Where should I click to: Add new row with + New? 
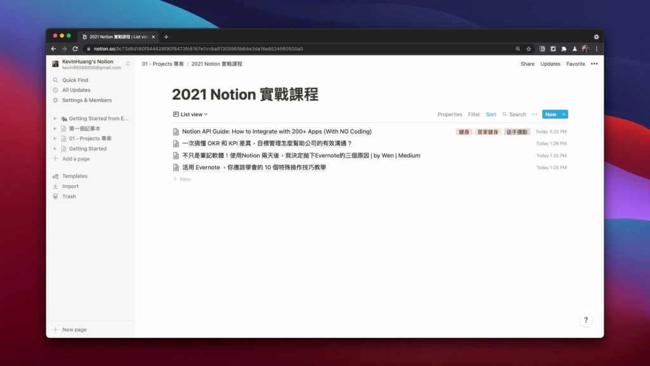tap(182, 179)
